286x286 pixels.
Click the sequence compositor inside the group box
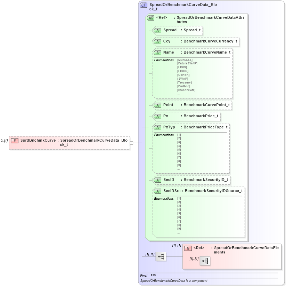click(x=205, y=261)
